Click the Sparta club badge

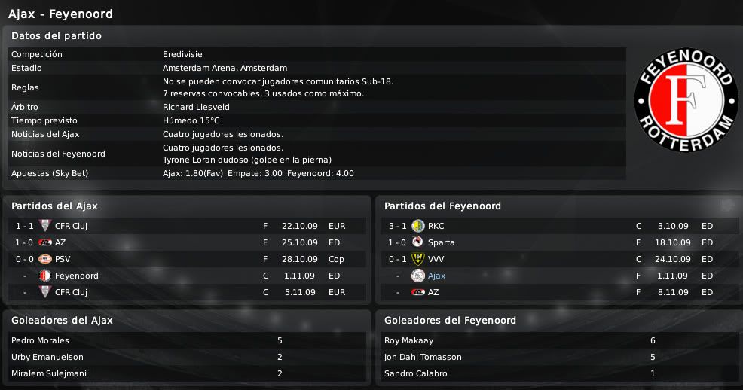pos(418,242)
